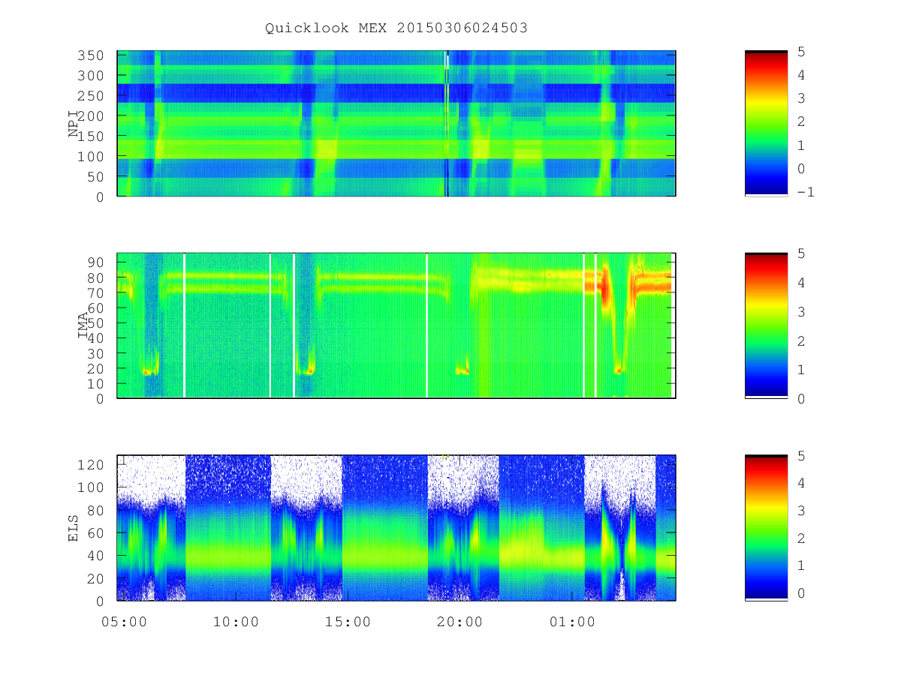Click the ELS spectrogram panel
This screenshot has height=675, width=901.
coord(396,527)
